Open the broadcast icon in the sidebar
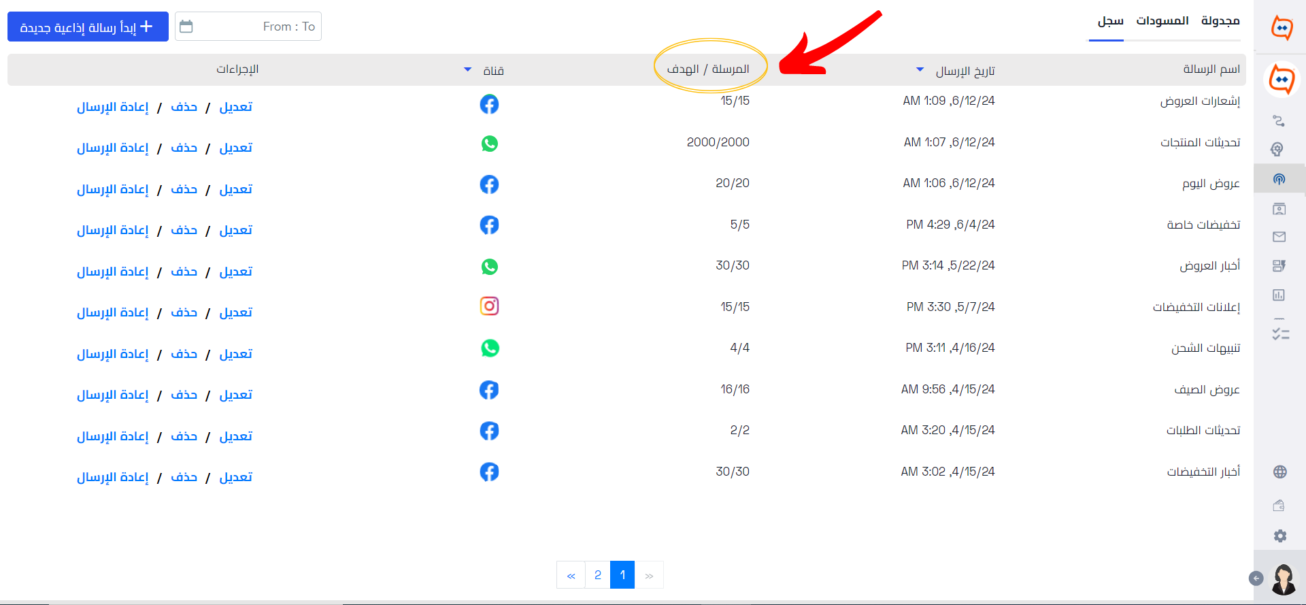 (x=1279, y=179)
